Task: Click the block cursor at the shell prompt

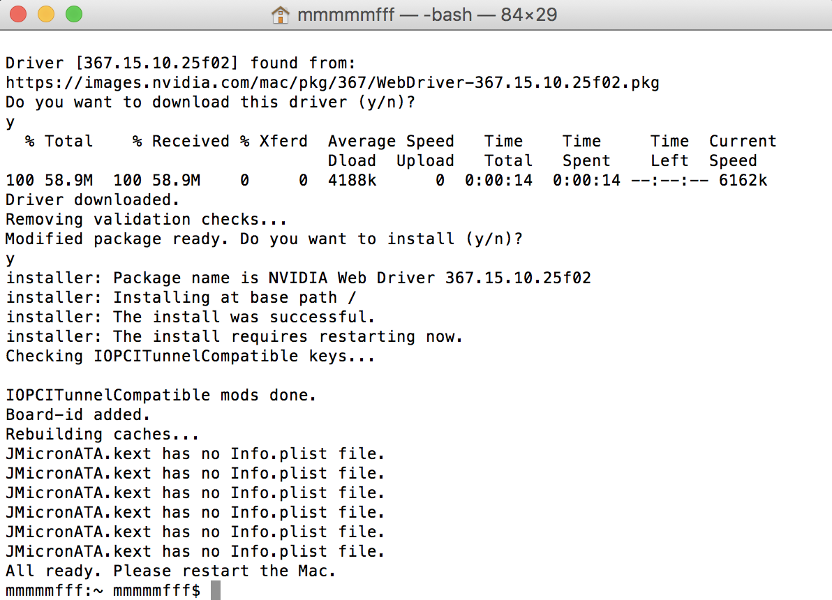Action: pos(216,591)
